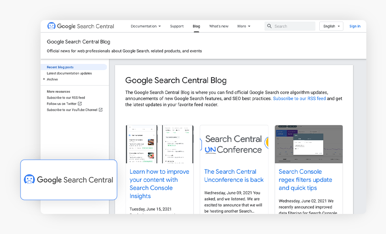Click the robot icon in the overlay logo card

click(x=29, y=180)
